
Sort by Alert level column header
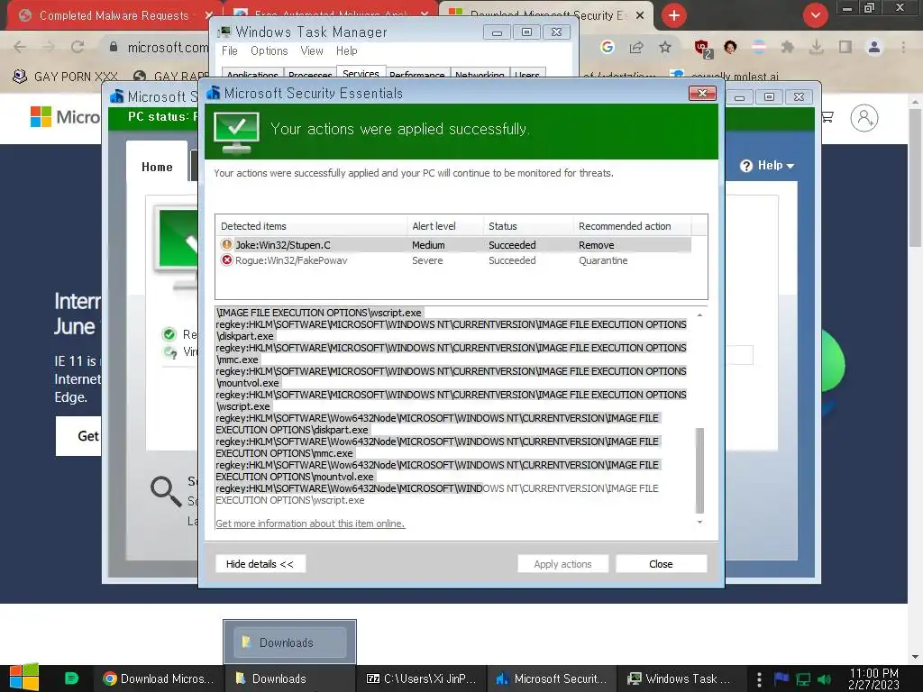[445, 226]
